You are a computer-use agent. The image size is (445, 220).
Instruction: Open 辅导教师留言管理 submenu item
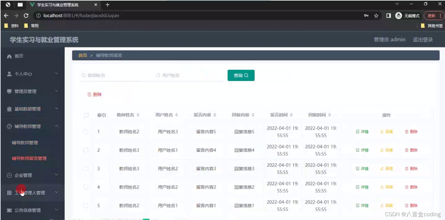[29, 159]
